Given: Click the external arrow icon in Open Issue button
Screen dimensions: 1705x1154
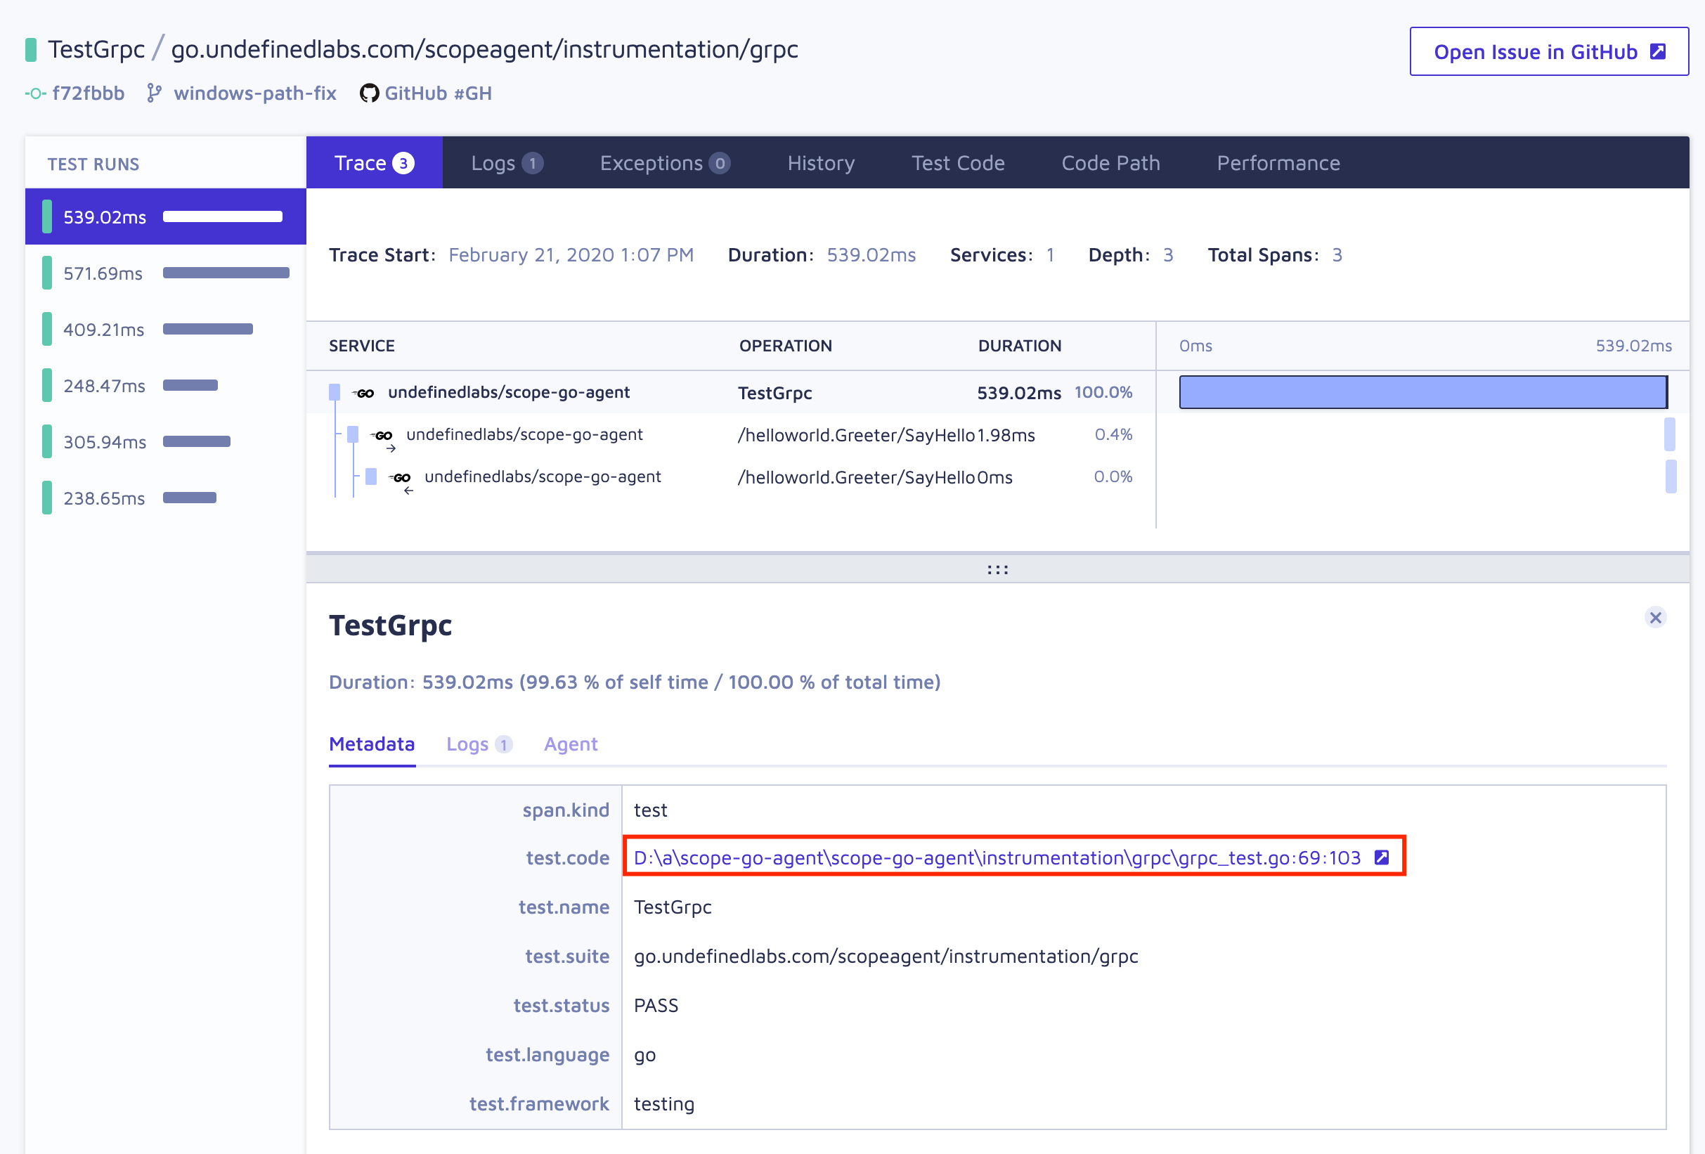Looking at the screenshot, I should (1657, 51).
